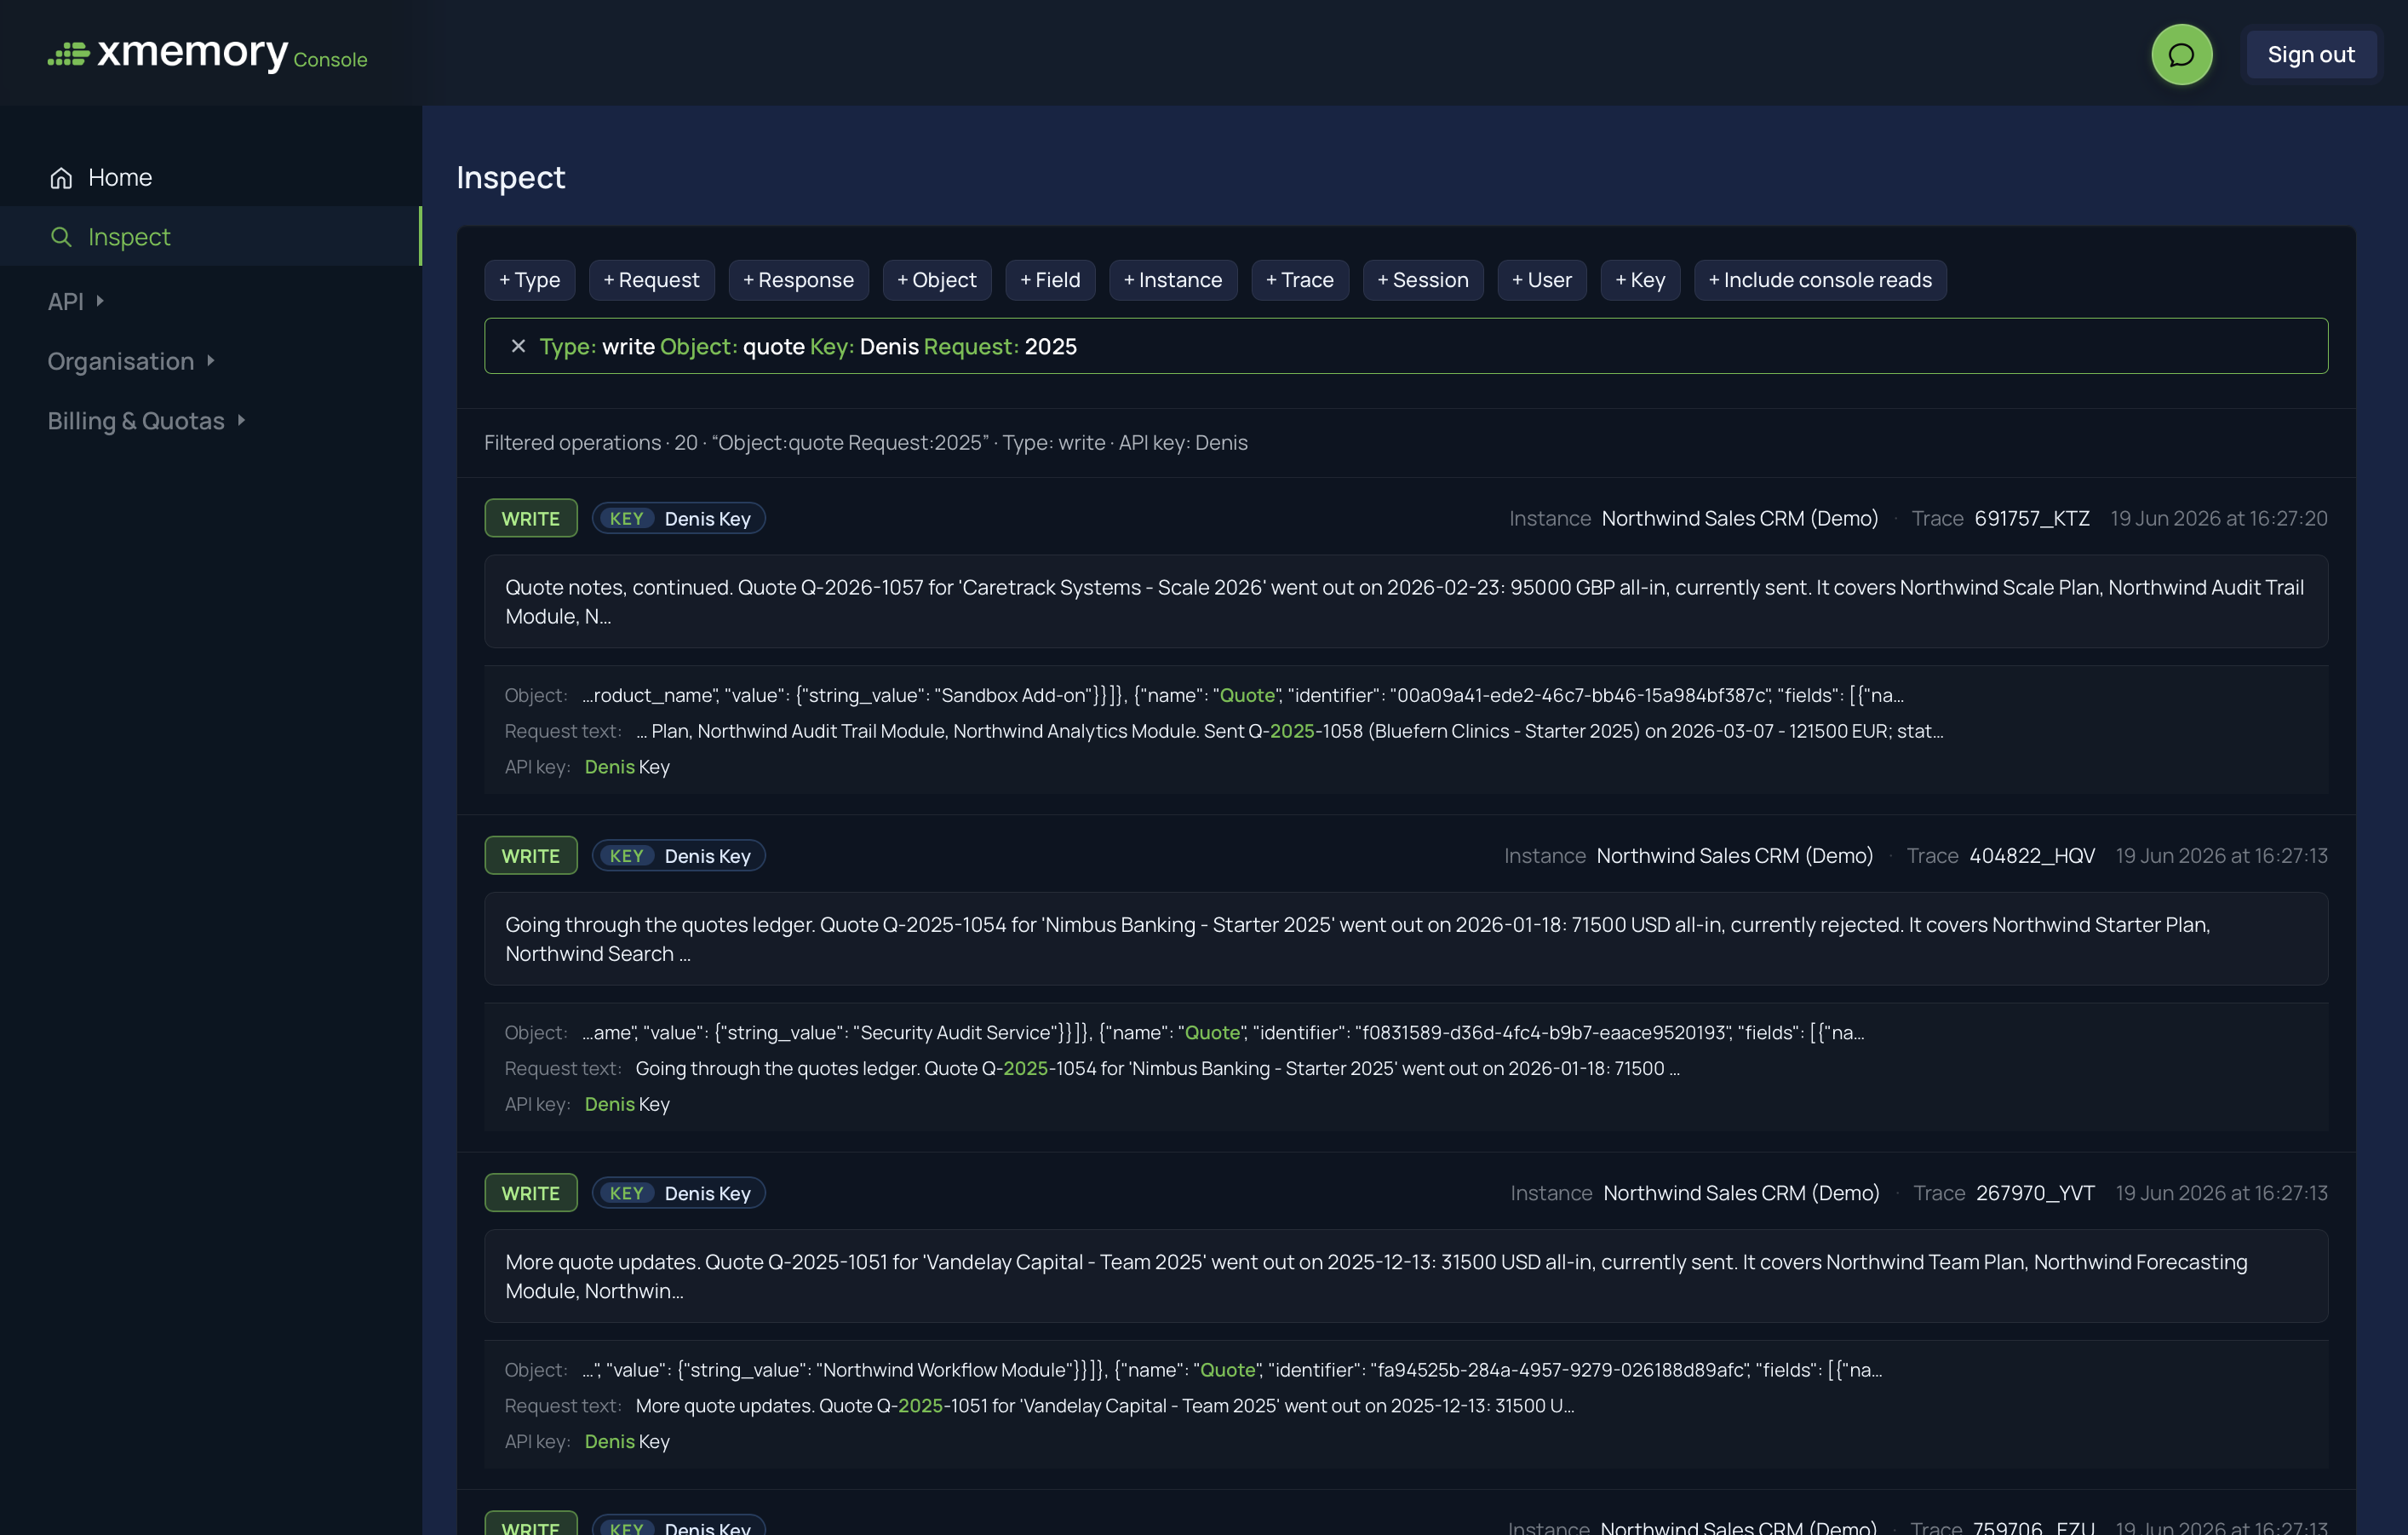The width and height of the screenshot is (2408, 1535).
Task: Click the Inspect magnifier icon
Action: coord(61,236)
